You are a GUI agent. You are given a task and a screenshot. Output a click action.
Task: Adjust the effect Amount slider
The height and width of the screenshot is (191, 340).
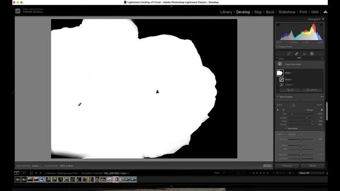301,140
